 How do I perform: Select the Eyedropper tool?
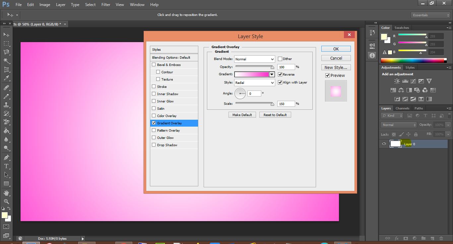click(x=6, y=78)
